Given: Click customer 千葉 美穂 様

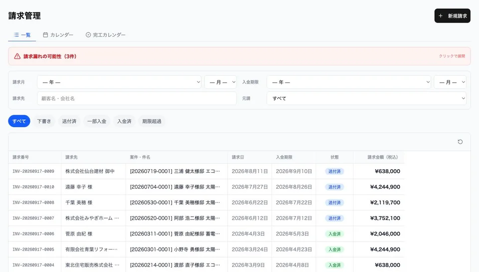Looking at the screenshot, I should pyautogui.click(x=79, y=202).
